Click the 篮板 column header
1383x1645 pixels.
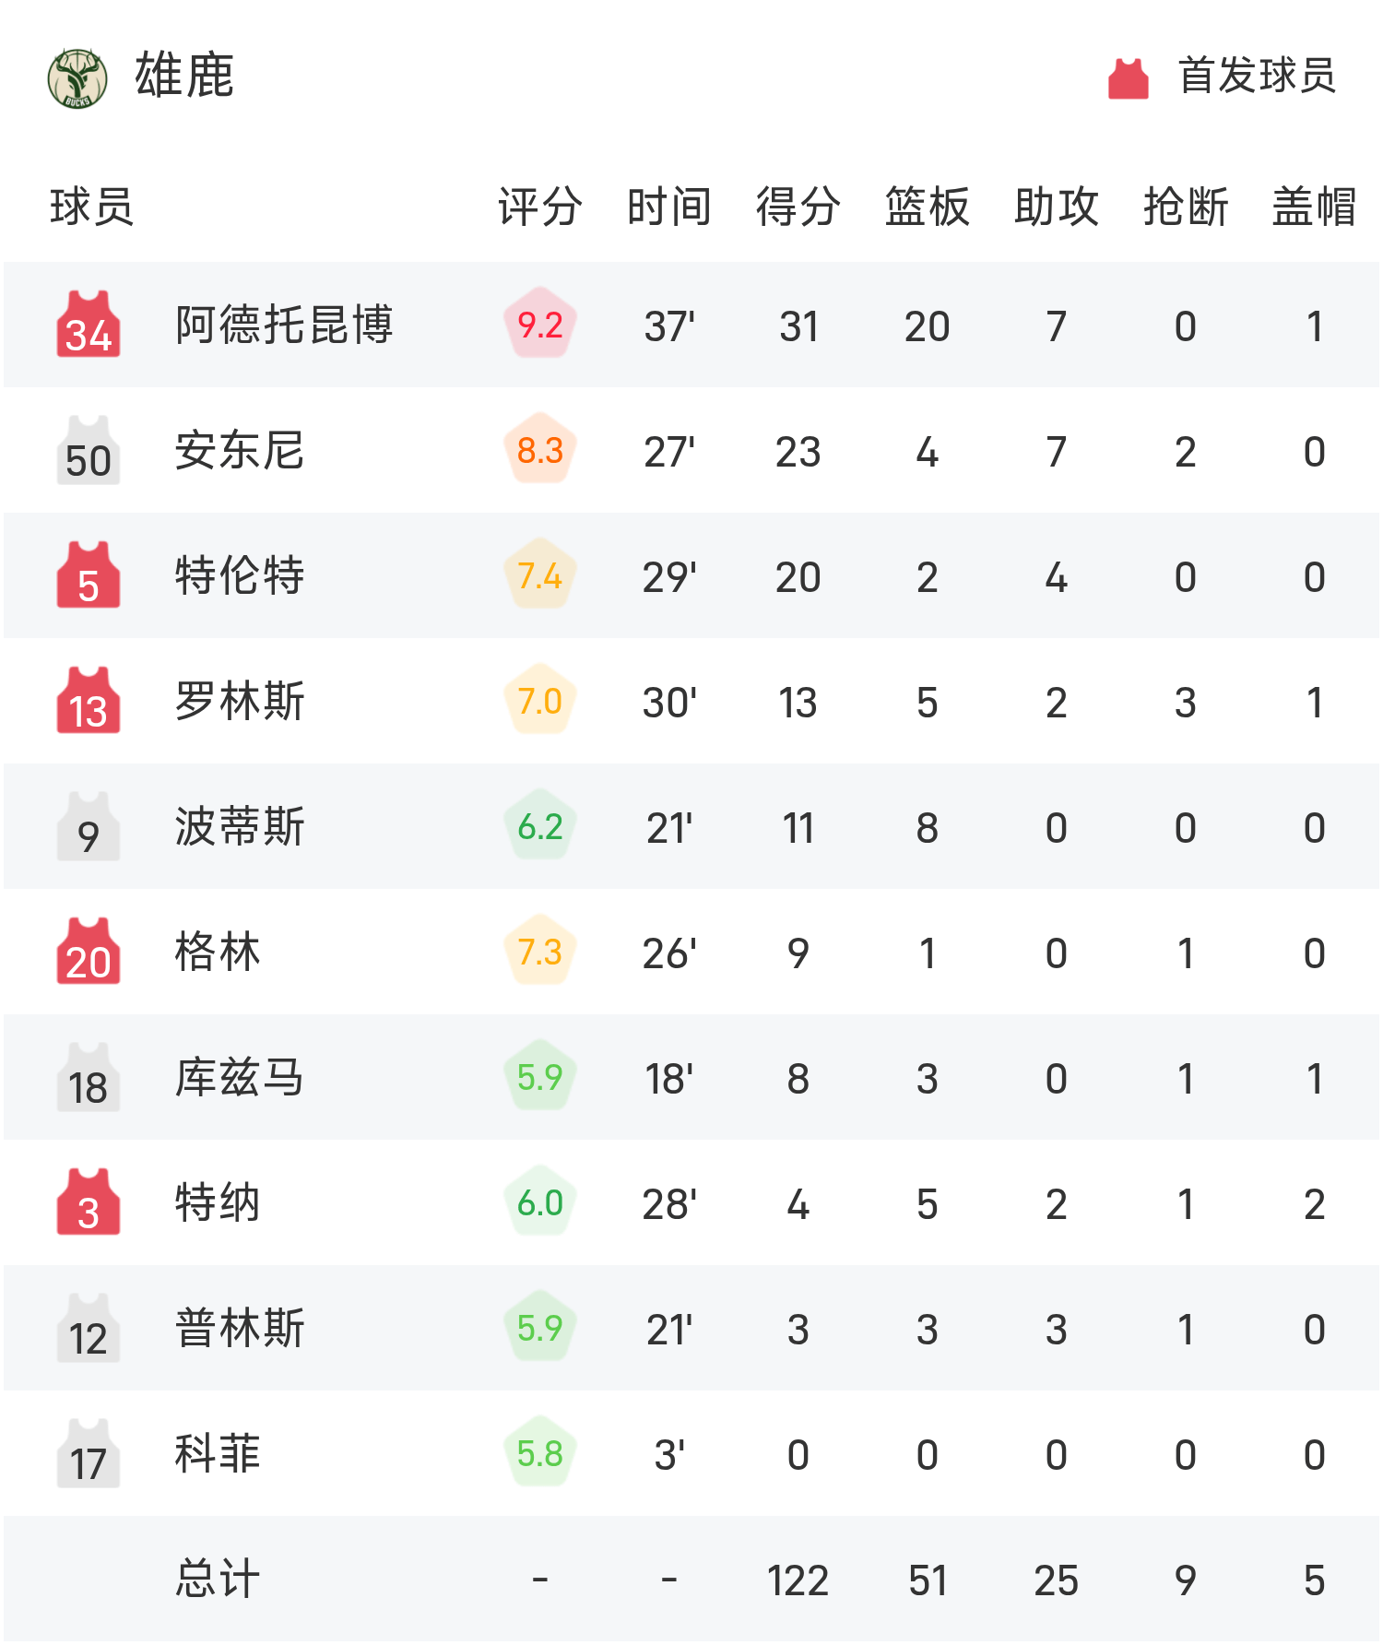click(927, 207)
